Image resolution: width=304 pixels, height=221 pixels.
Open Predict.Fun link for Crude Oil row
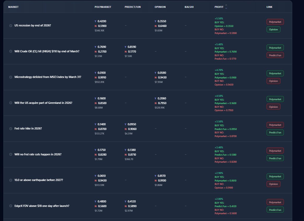pos(275,55)
